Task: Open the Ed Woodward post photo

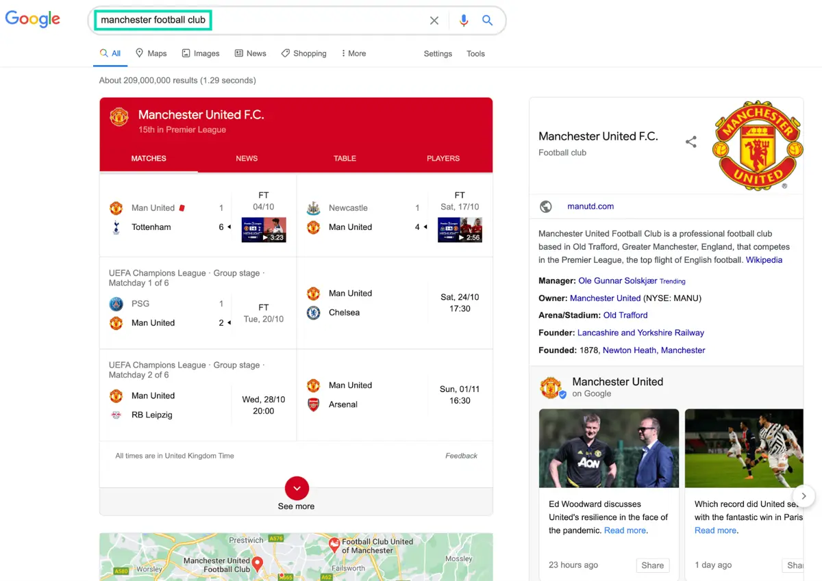Action: point(609,448)
